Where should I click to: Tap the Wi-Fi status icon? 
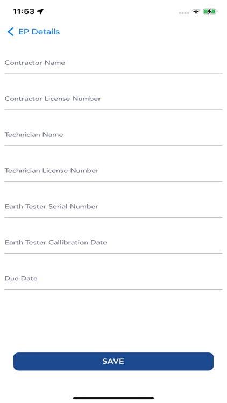click(196, 11)
